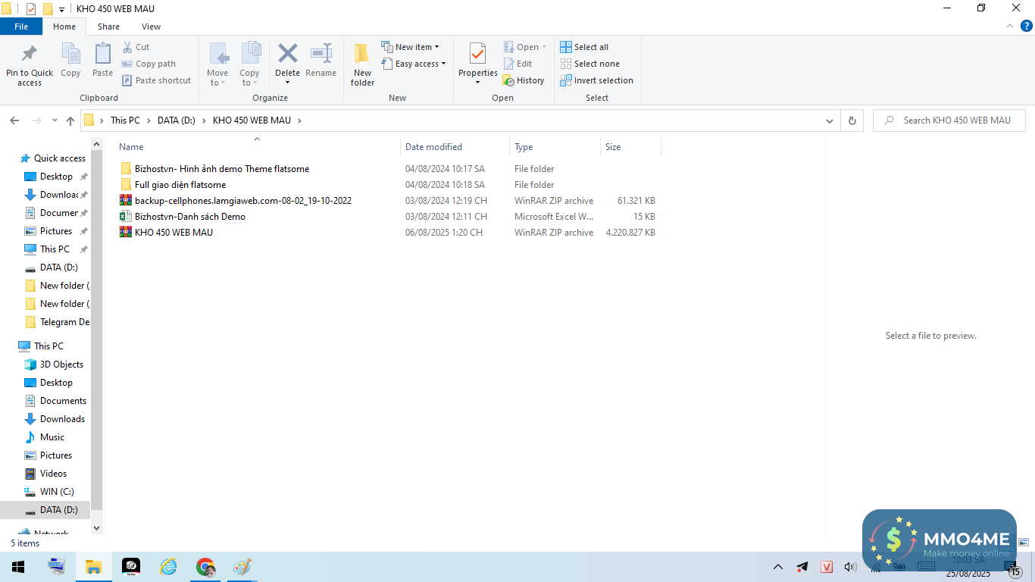Click the Open button in ribbon
1035x582 pixels.
click(x=524, y=47)
